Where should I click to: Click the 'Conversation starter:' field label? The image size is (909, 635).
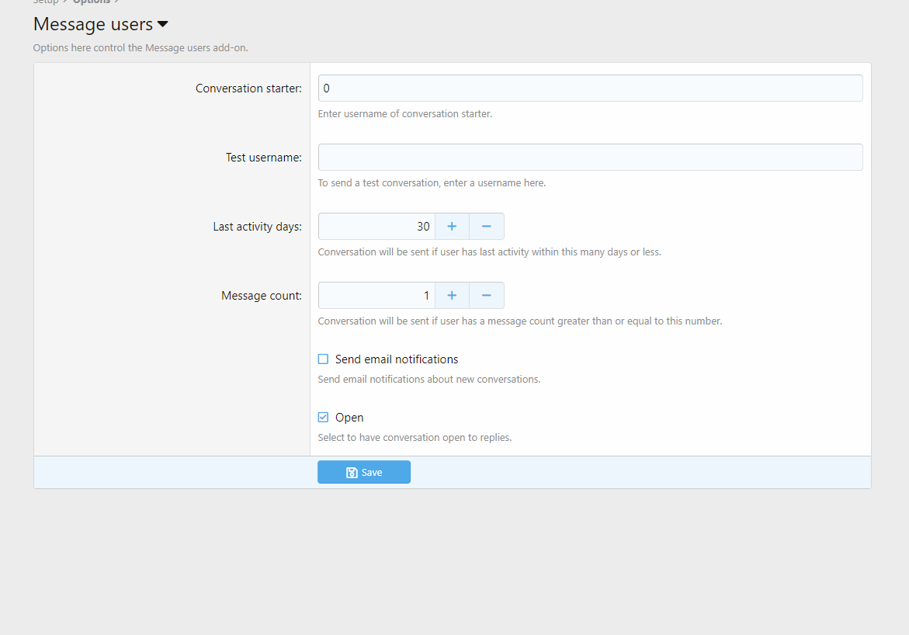point(248,88)
